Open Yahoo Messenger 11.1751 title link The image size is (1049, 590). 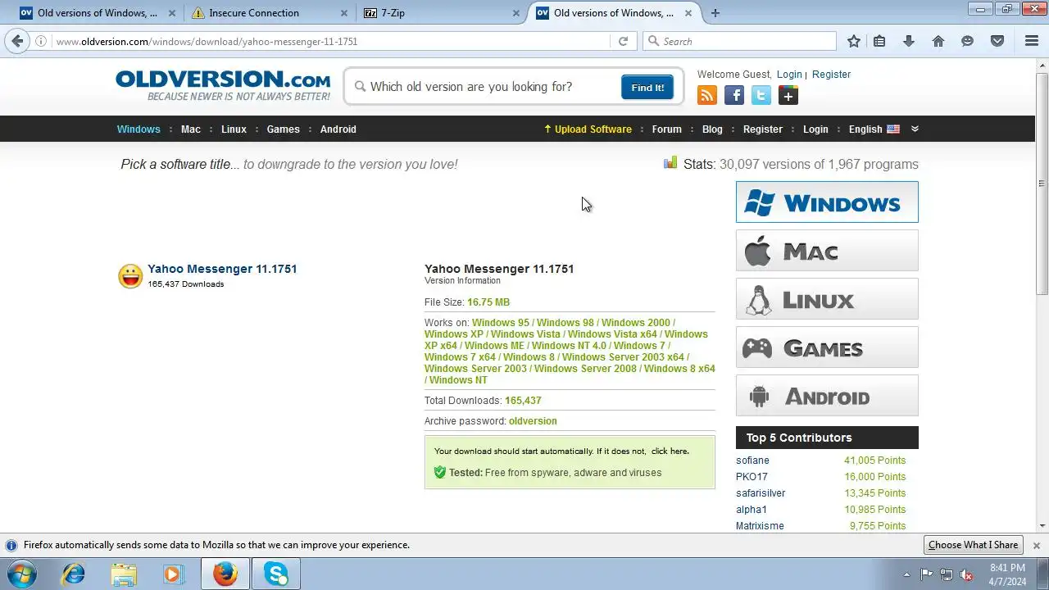coord(222,269)
